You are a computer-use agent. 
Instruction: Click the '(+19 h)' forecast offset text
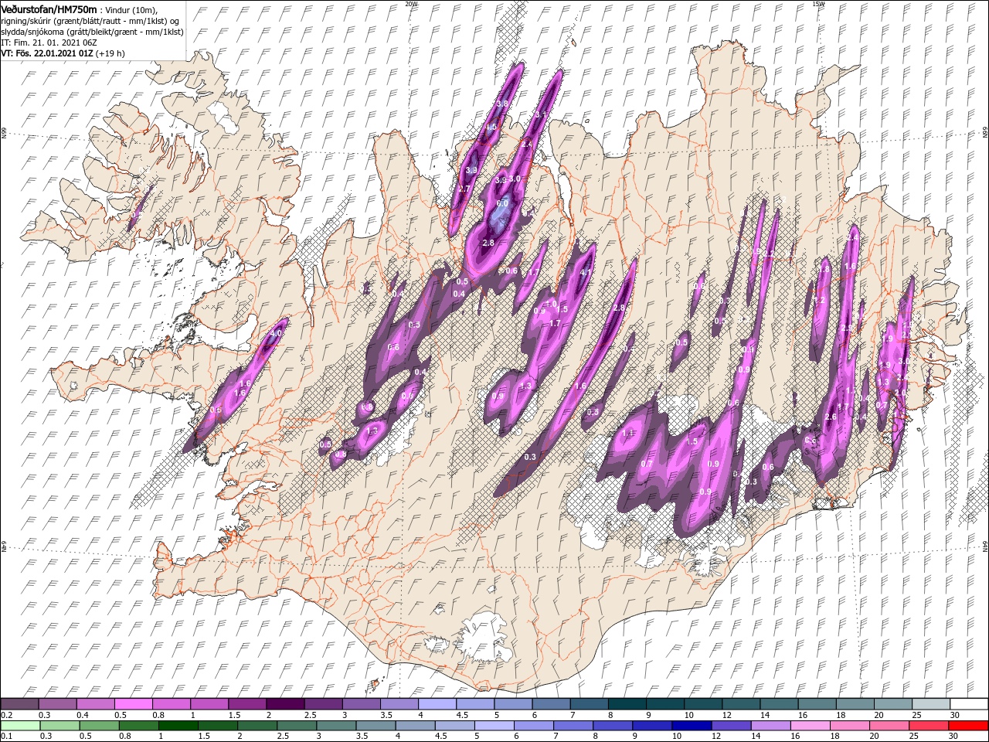pos(111,53)
